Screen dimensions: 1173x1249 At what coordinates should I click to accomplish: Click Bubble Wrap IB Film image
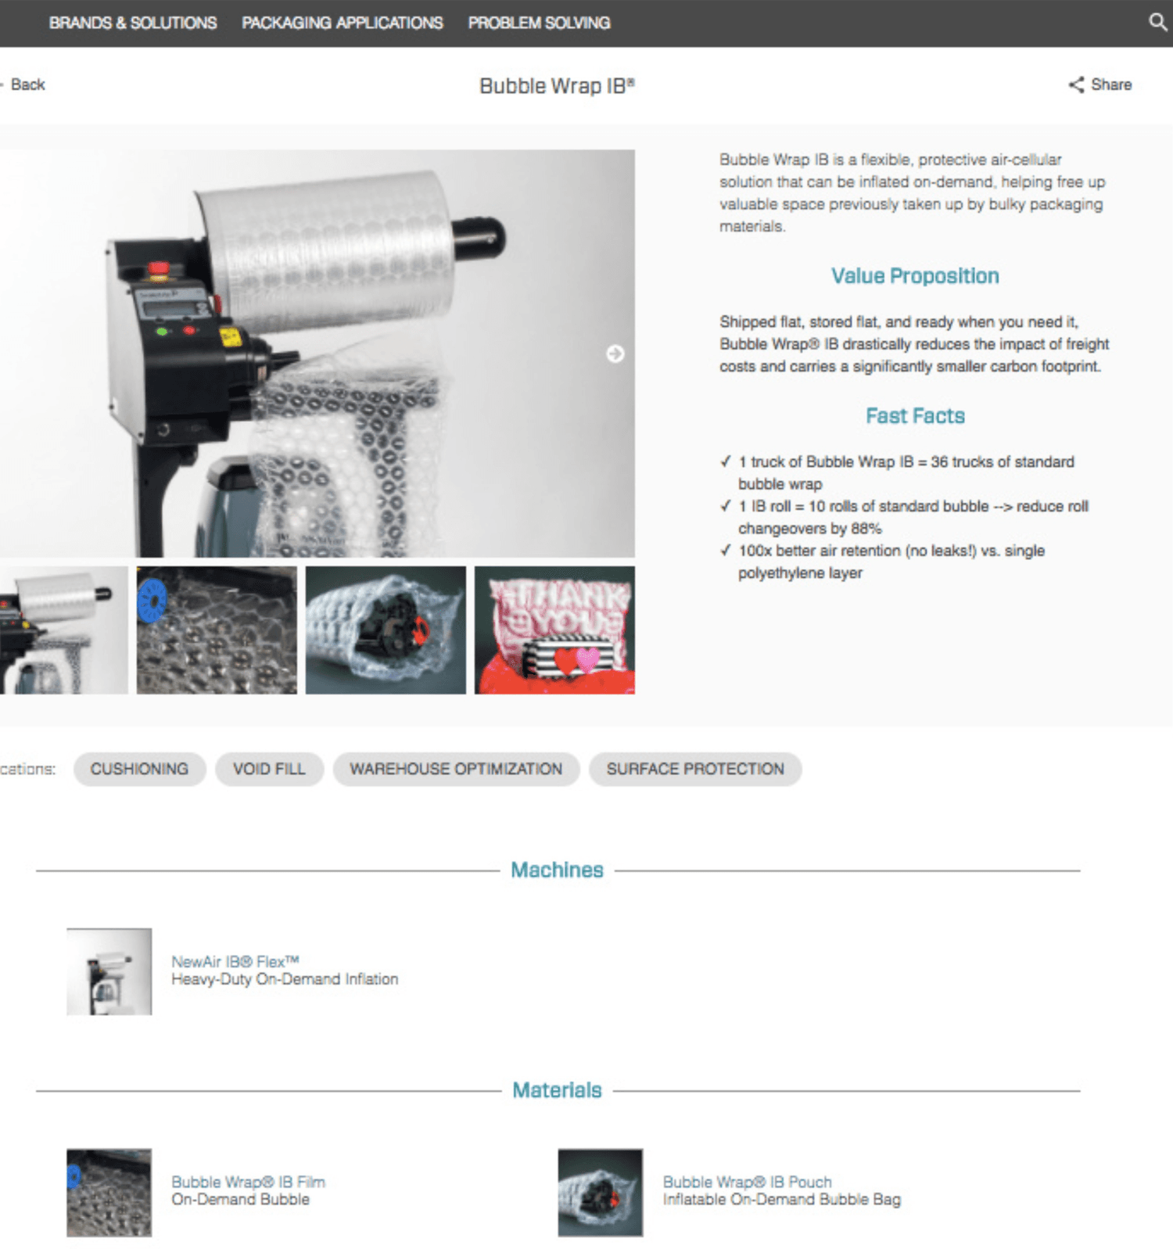pos(109,1193)
